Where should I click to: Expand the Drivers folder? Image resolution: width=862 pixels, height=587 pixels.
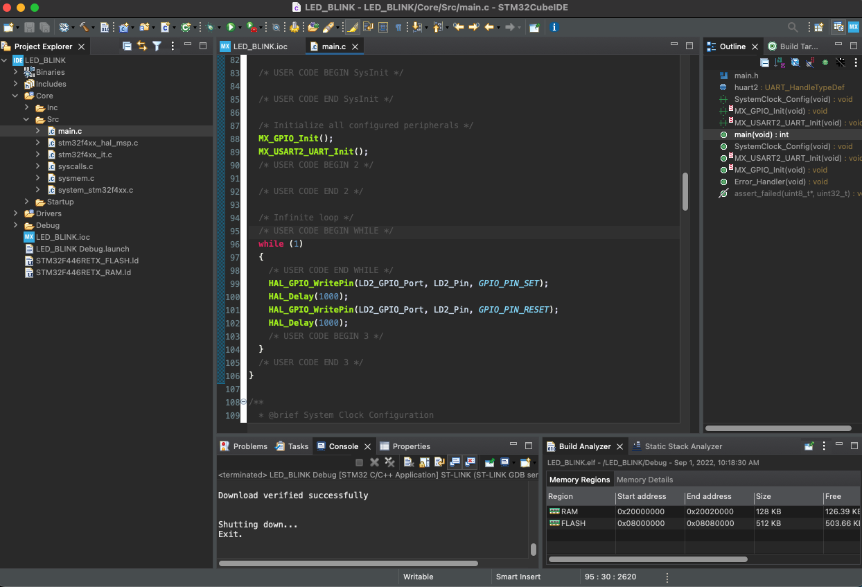click(x=15, y=213)
